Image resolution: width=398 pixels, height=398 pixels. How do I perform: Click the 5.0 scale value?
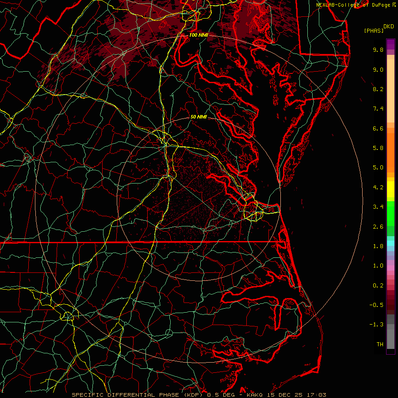[378, 168]
